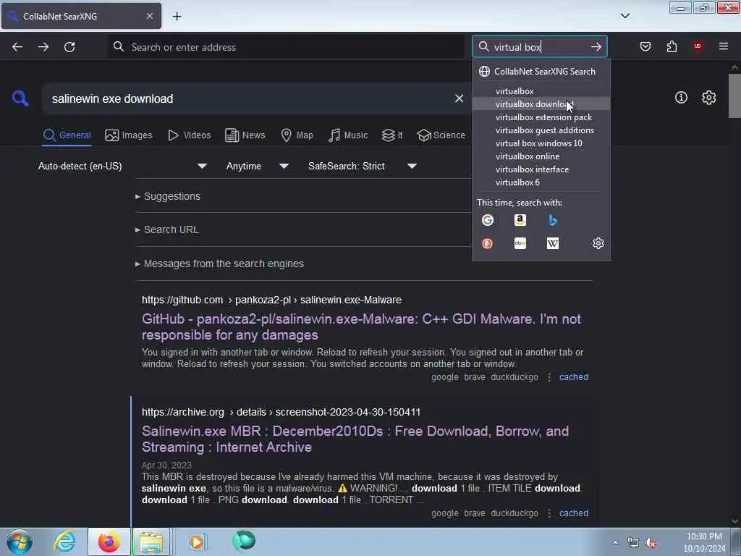
Task: Go forward to next page
Action: 43,47
